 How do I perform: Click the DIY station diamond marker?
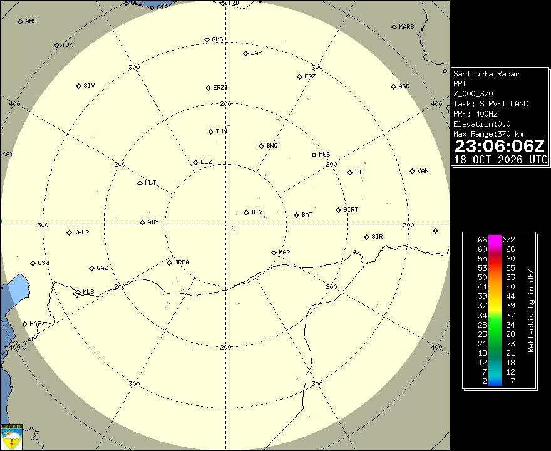pyautogui.click(x=246, y=213)
